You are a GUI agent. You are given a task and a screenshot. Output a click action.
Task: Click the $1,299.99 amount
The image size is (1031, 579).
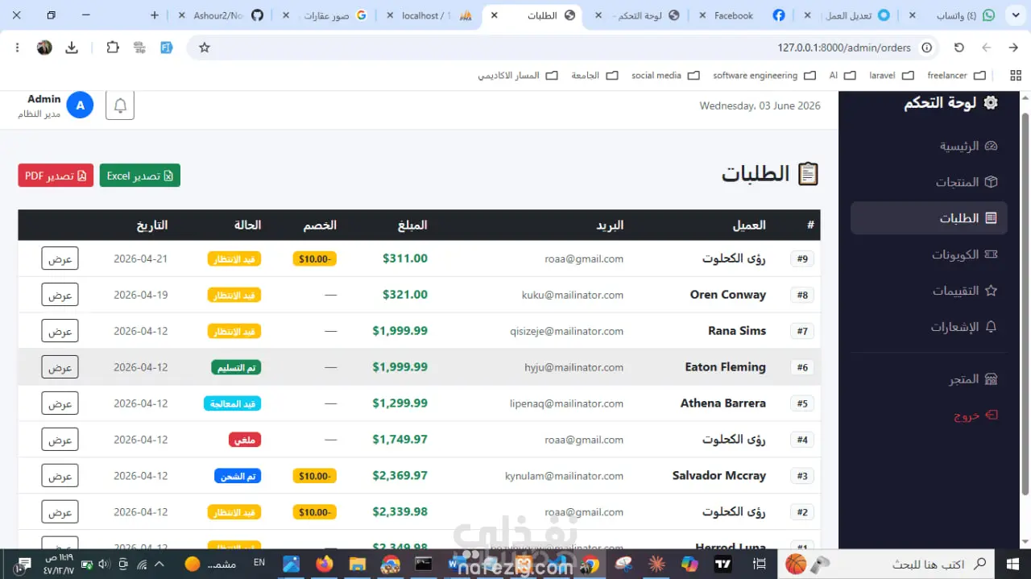click(x=400, y=403)
